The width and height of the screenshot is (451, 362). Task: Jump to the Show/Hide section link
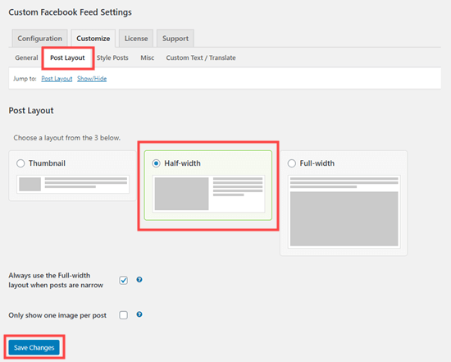click(x=92, y=79)
